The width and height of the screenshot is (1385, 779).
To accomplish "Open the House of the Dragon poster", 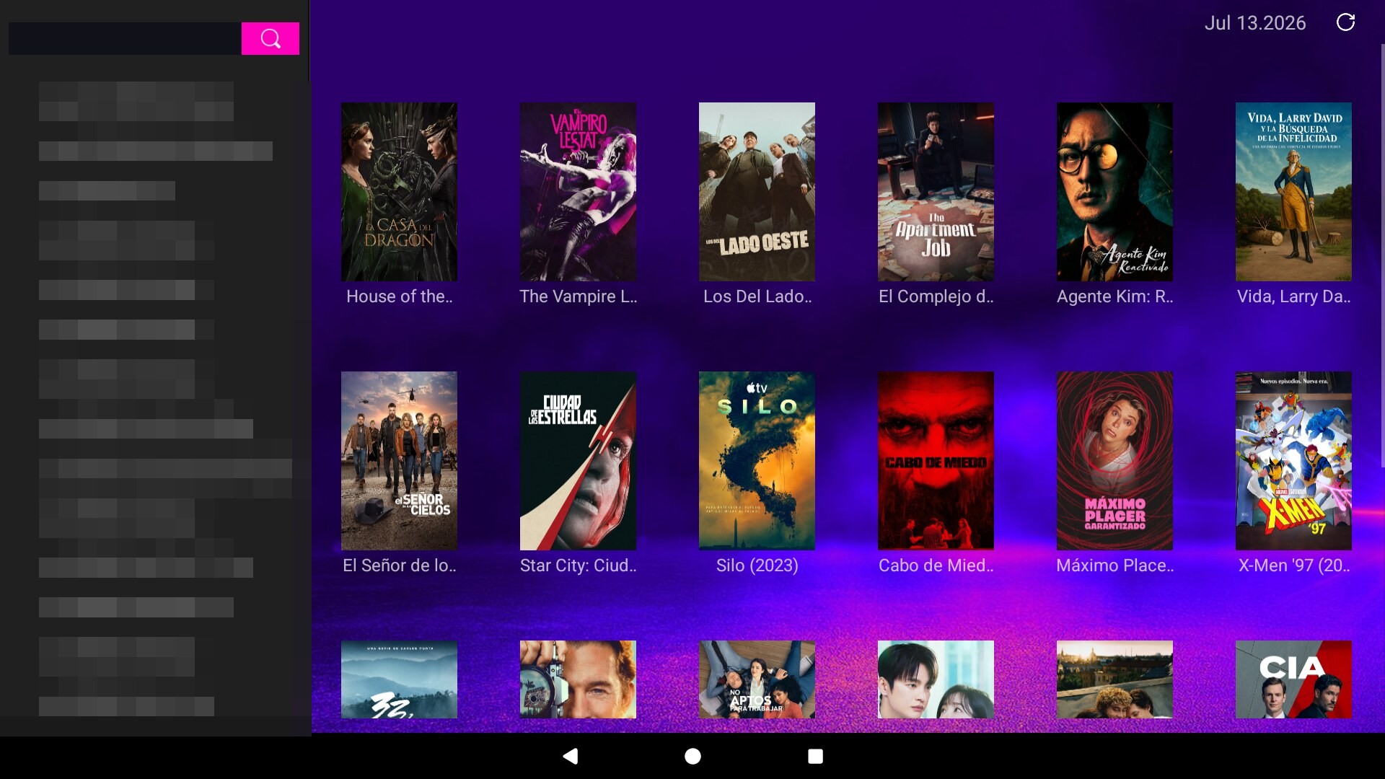I will [399, 192].
